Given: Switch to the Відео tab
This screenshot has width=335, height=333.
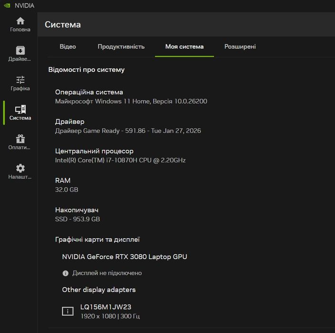Looking at the screenshot, I should tap(68, 47).
